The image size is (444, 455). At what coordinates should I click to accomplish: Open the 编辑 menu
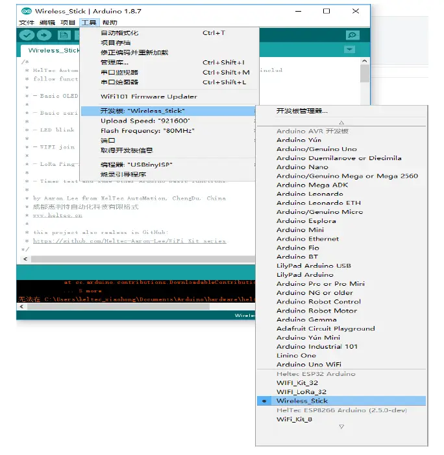coord(47,23)
